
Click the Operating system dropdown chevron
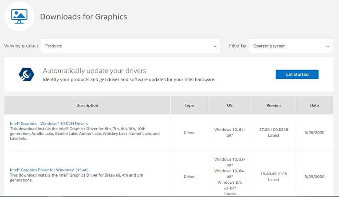pos(327,46)
